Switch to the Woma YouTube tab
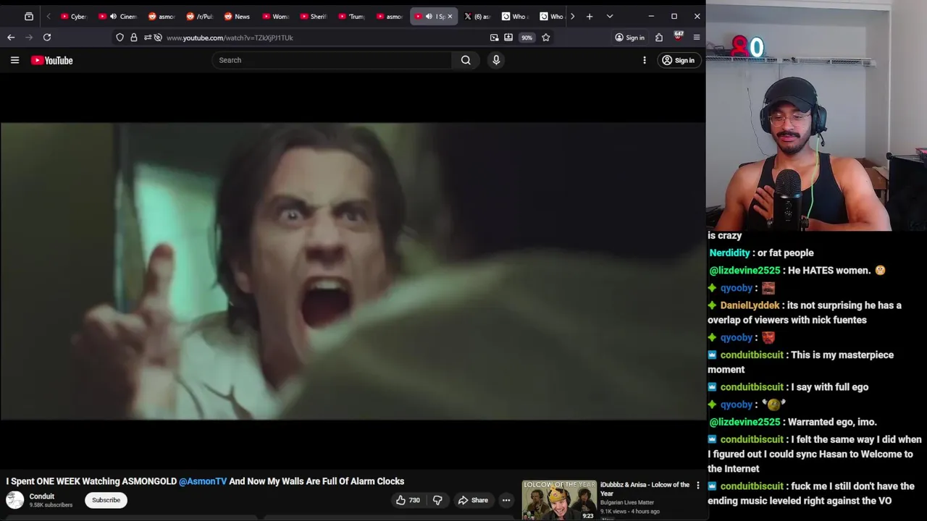Screen dimensions: 927x521 [x=276, y=16]
